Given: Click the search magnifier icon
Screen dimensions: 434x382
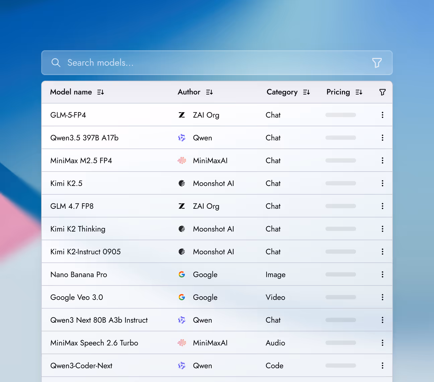Looking at the screenshot, I should [x=56, y=63].
